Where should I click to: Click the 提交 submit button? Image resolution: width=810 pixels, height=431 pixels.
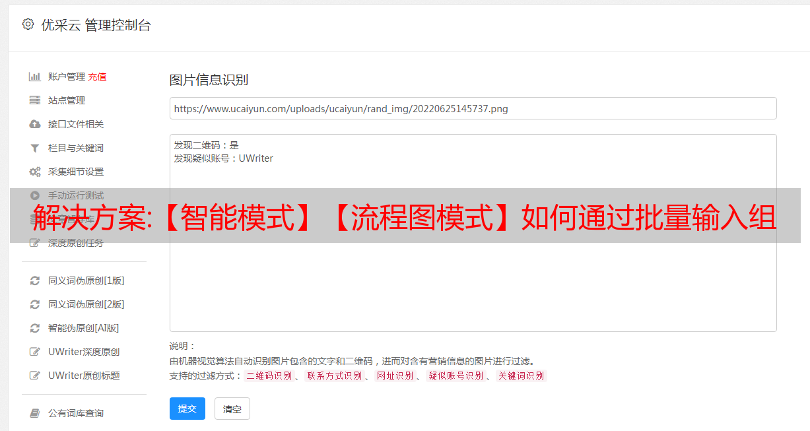pyautogui.click(x=187, y=409)
